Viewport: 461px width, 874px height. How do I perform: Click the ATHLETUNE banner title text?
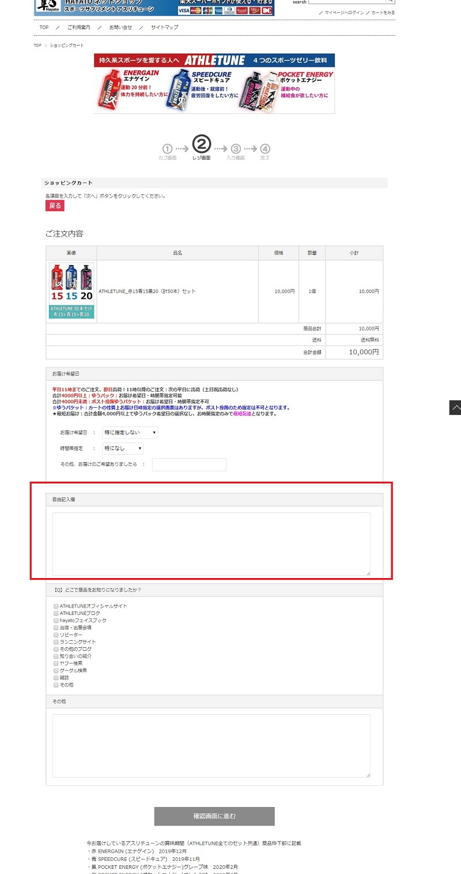point(216,61)
